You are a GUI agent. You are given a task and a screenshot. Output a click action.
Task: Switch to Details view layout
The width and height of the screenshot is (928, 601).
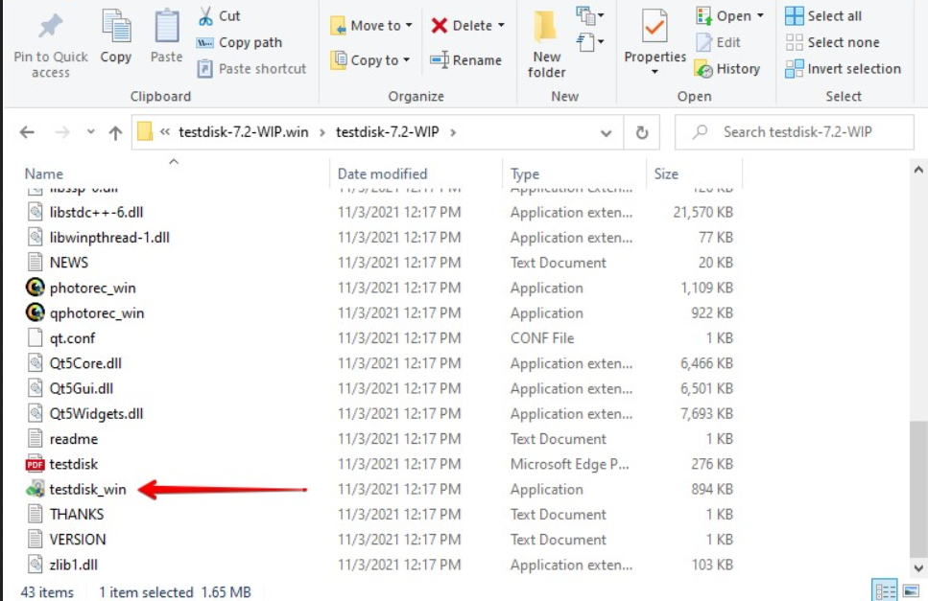pyautogui.click(x=886, y=590)
